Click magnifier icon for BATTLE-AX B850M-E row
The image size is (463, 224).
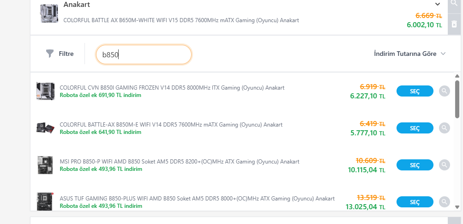pos(445,128)
